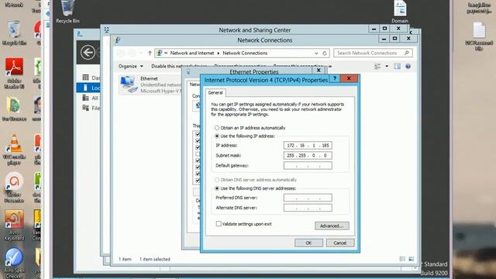Open the General tab in IPv4 Properties
The image size is (496, 279).
[x=215, y=92]
